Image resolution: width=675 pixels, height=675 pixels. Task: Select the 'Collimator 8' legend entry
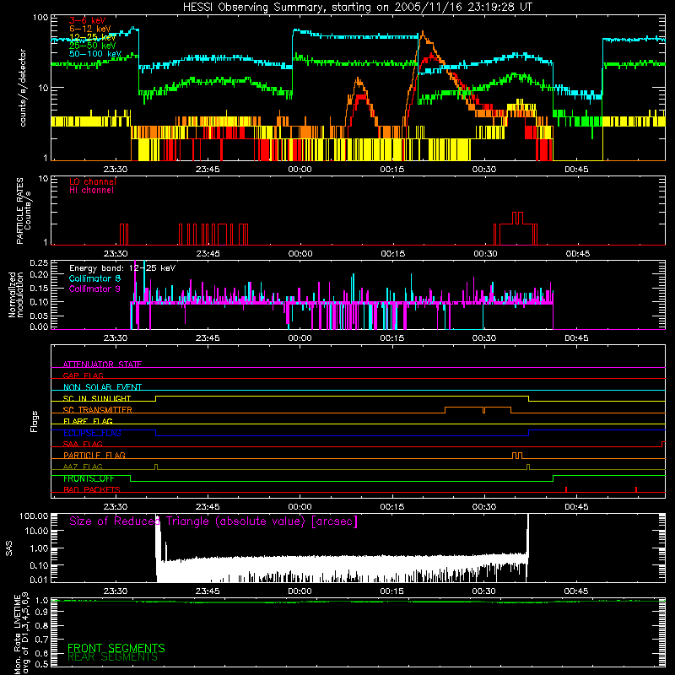click(94, 278)
